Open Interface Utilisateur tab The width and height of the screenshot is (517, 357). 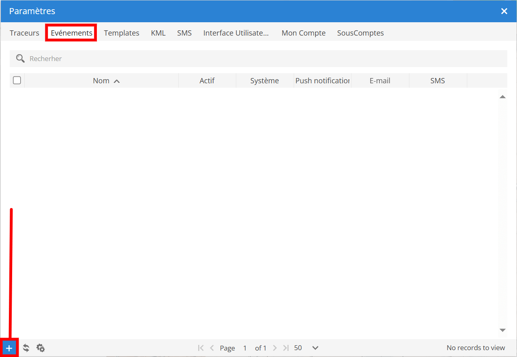click(236, 33)
